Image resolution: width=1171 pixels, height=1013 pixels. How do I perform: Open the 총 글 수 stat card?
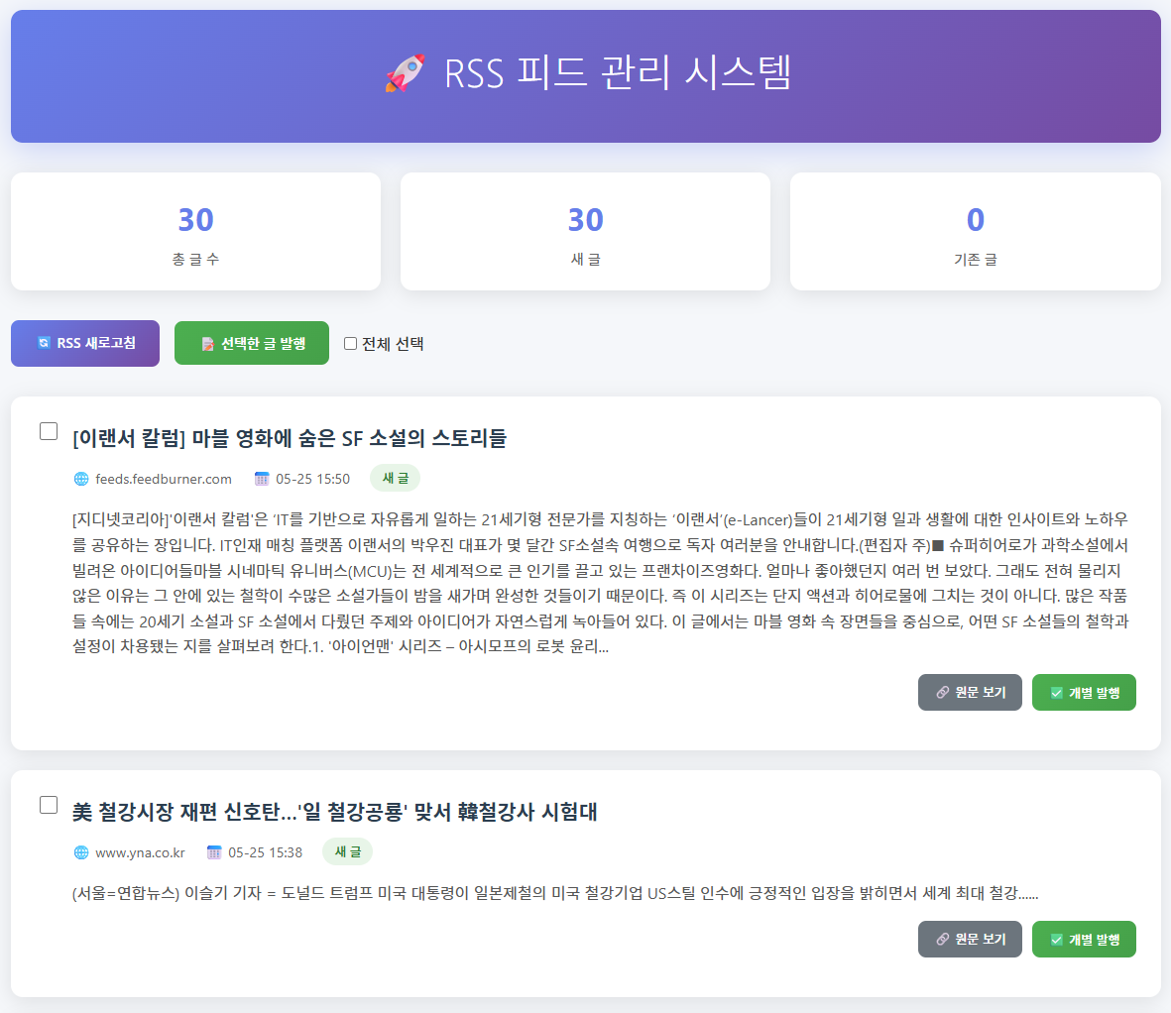pyautogui.click(x=195, y=231)
